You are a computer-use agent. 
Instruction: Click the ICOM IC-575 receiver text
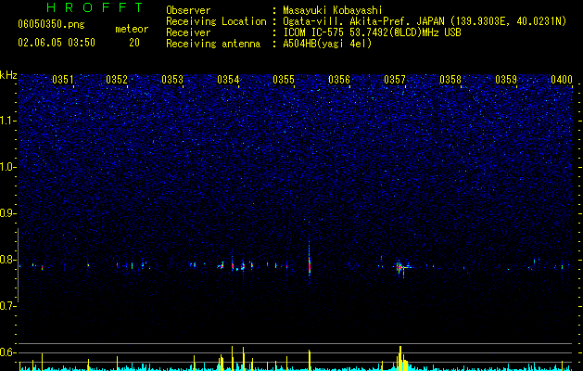click(x=372, y=32)
